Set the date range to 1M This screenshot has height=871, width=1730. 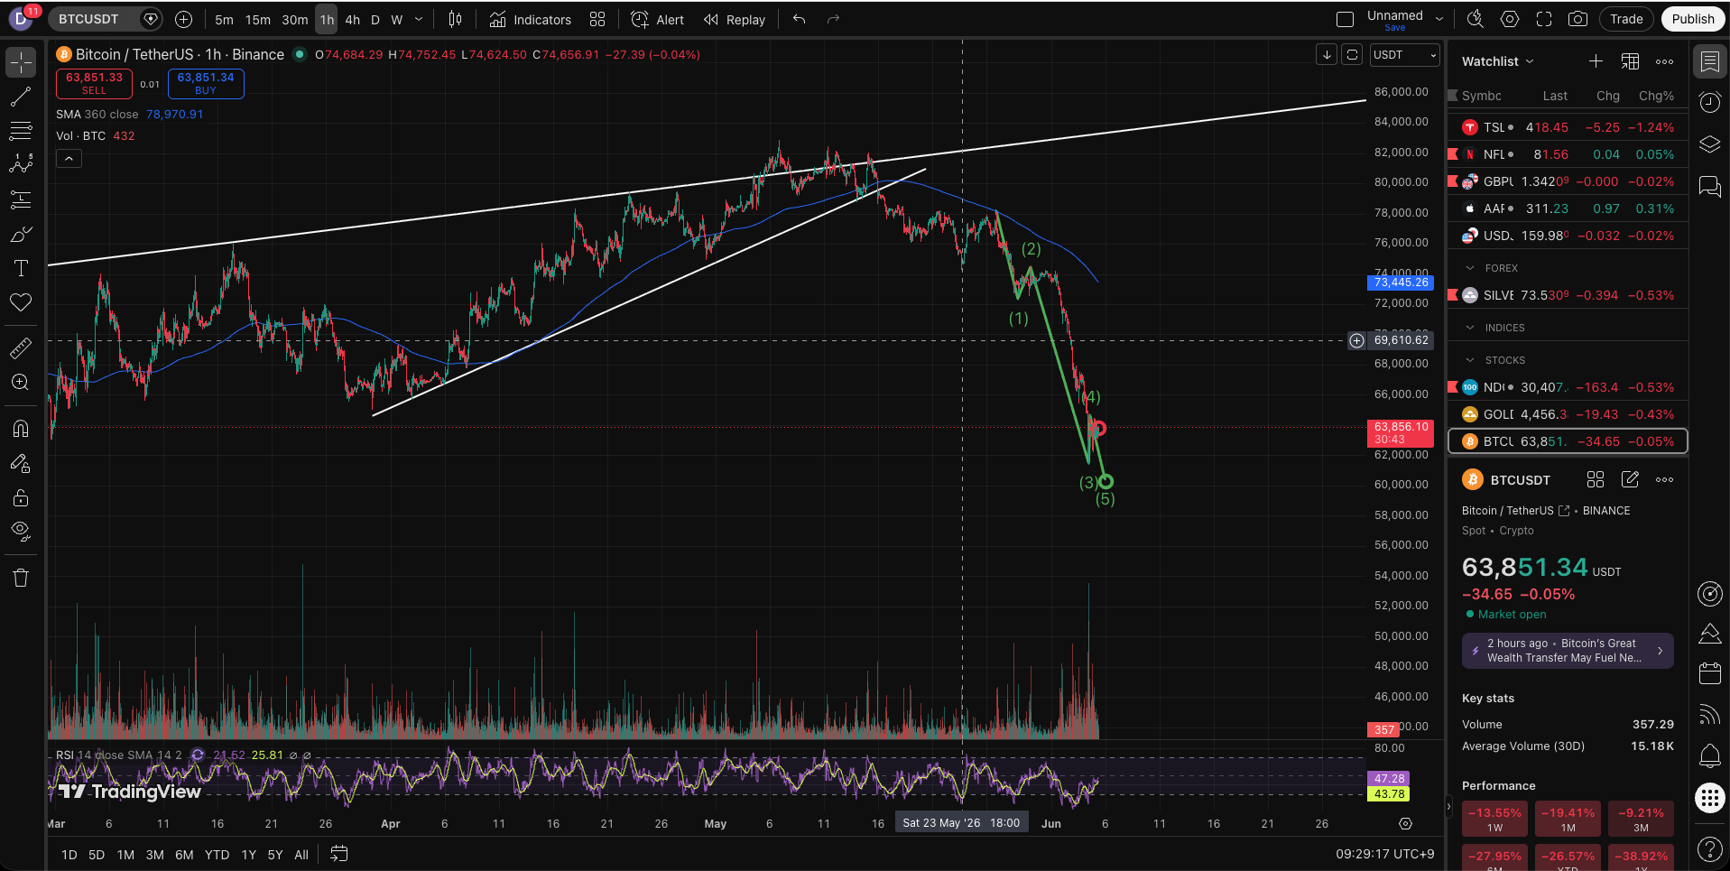(125, 855)
